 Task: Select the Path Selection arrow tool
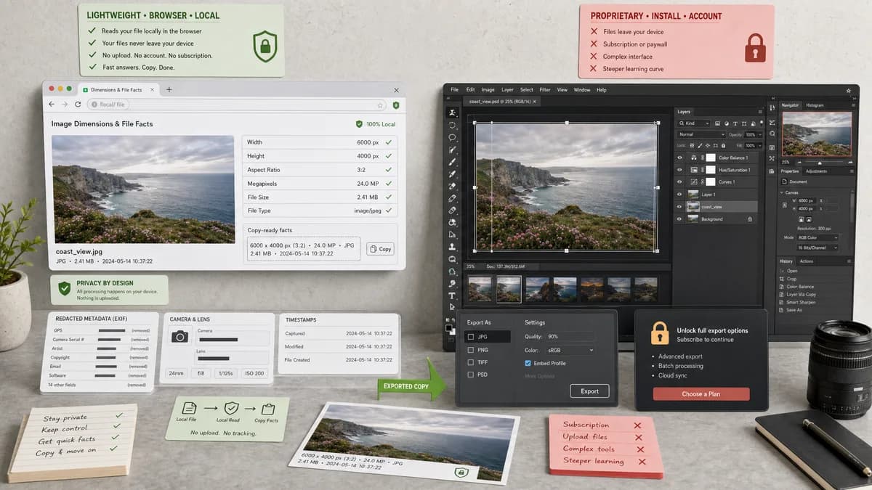[x=452, y=307]
